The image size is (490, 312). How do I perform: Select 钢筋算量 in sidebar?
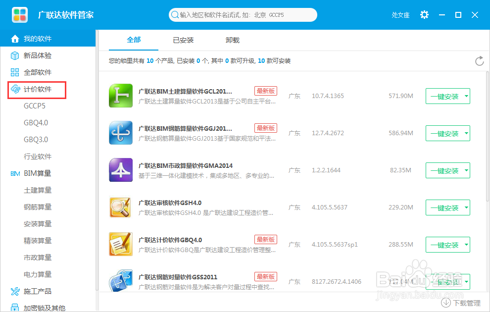point(38,208)
